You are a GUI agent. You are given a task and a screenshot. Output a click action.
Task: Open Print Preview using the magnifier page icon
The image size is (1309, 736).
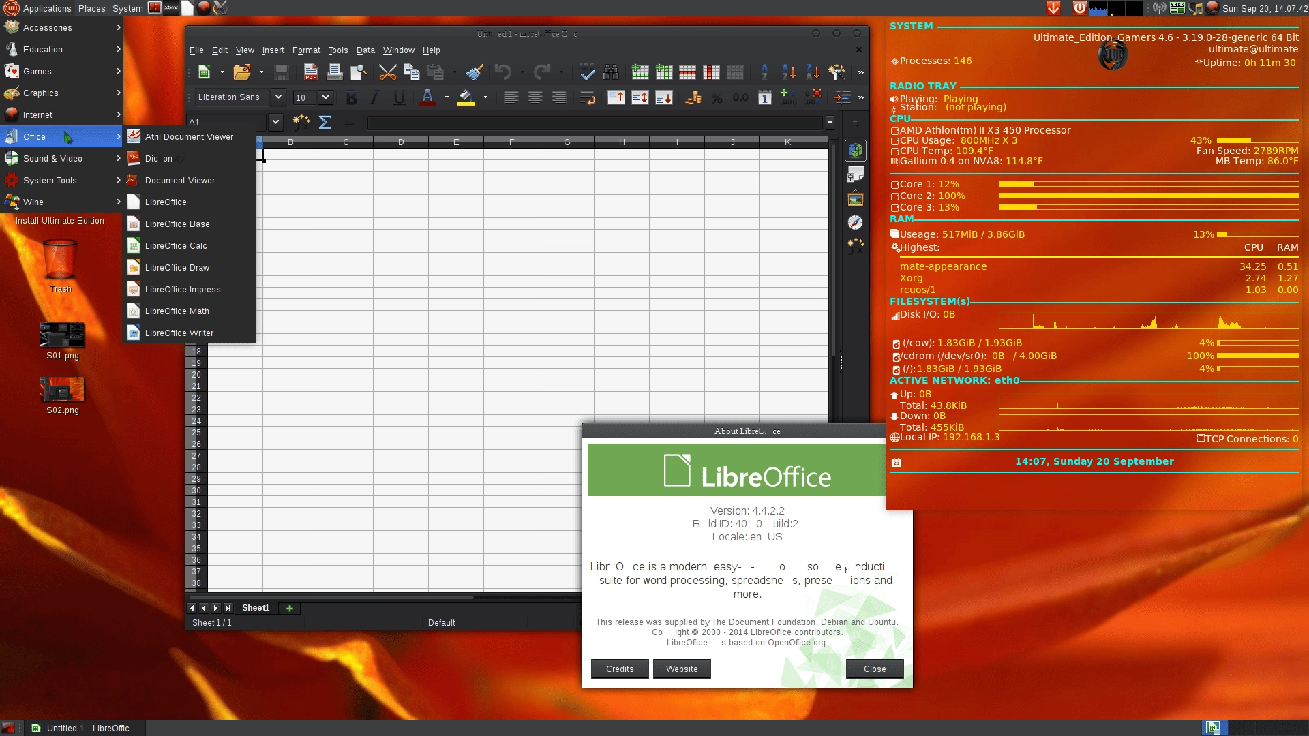[x=359, y=72]
